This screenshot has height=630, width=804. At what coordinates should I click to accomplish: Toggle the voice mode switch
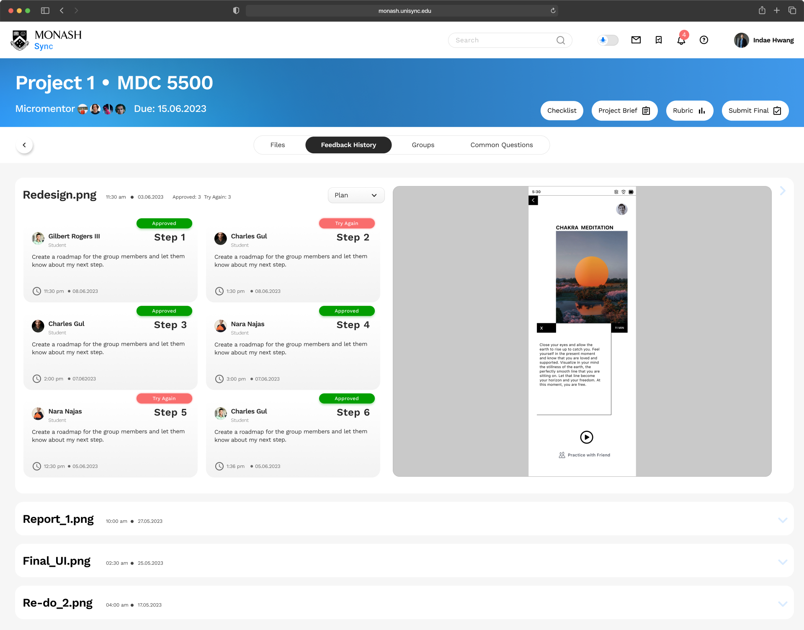[608, 40]
